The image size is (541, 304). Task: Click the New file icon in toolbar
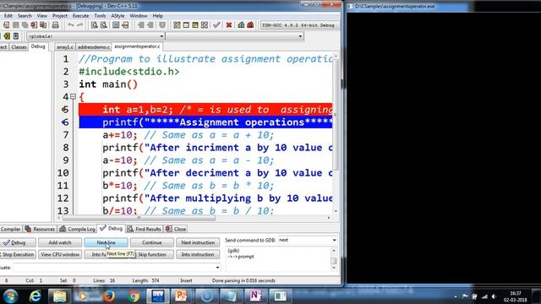(x=6, y=25)
